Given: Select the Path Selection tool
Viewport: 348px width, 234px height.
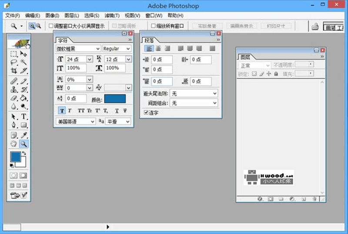Looking at the screenshot, I should click(14, 116).
